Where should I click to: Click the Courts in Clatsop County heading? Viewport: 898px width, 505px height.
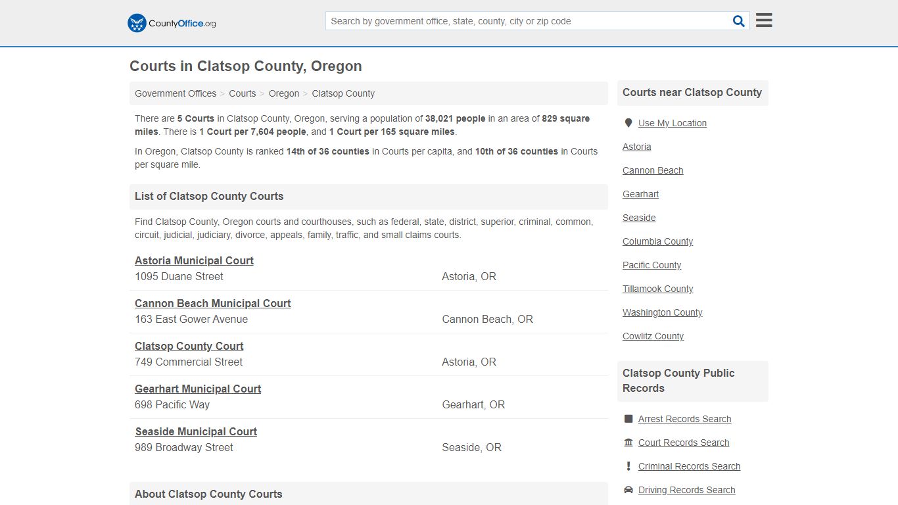point(246,66)
